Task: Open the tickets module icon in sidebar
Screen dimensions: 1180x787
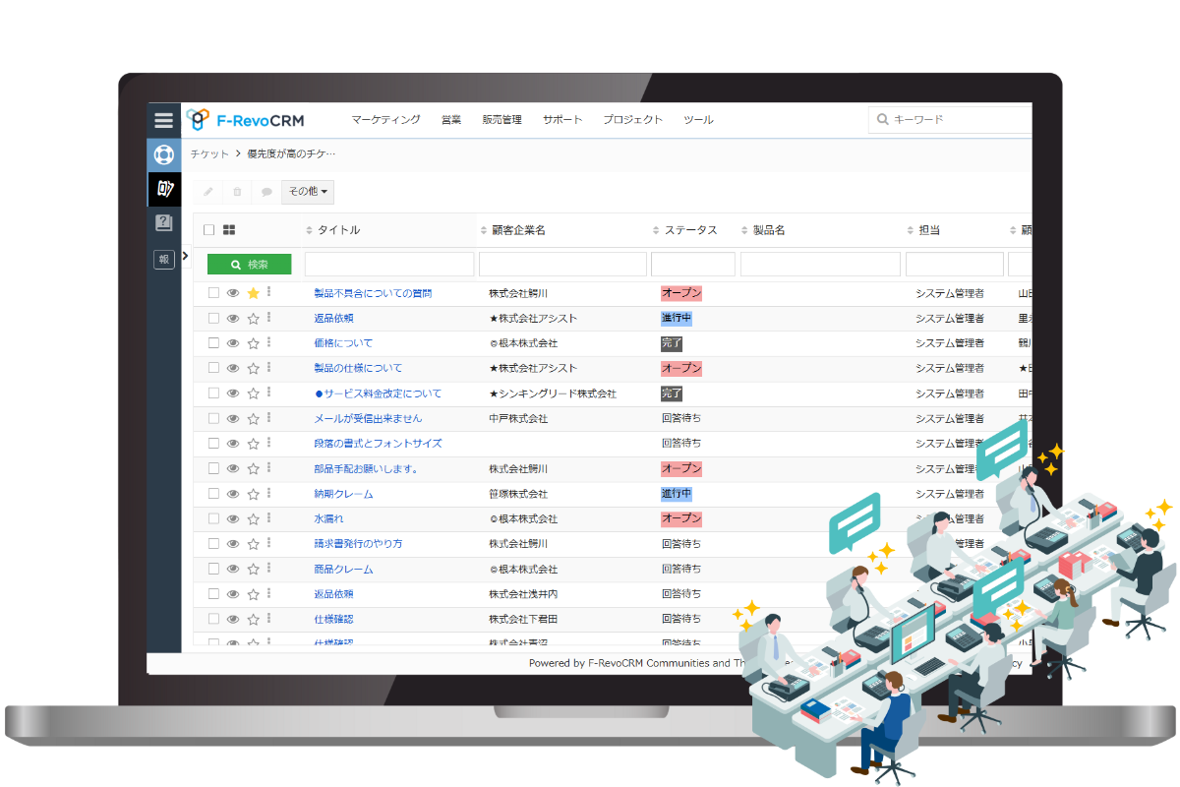Action: [x=163, y=189]
